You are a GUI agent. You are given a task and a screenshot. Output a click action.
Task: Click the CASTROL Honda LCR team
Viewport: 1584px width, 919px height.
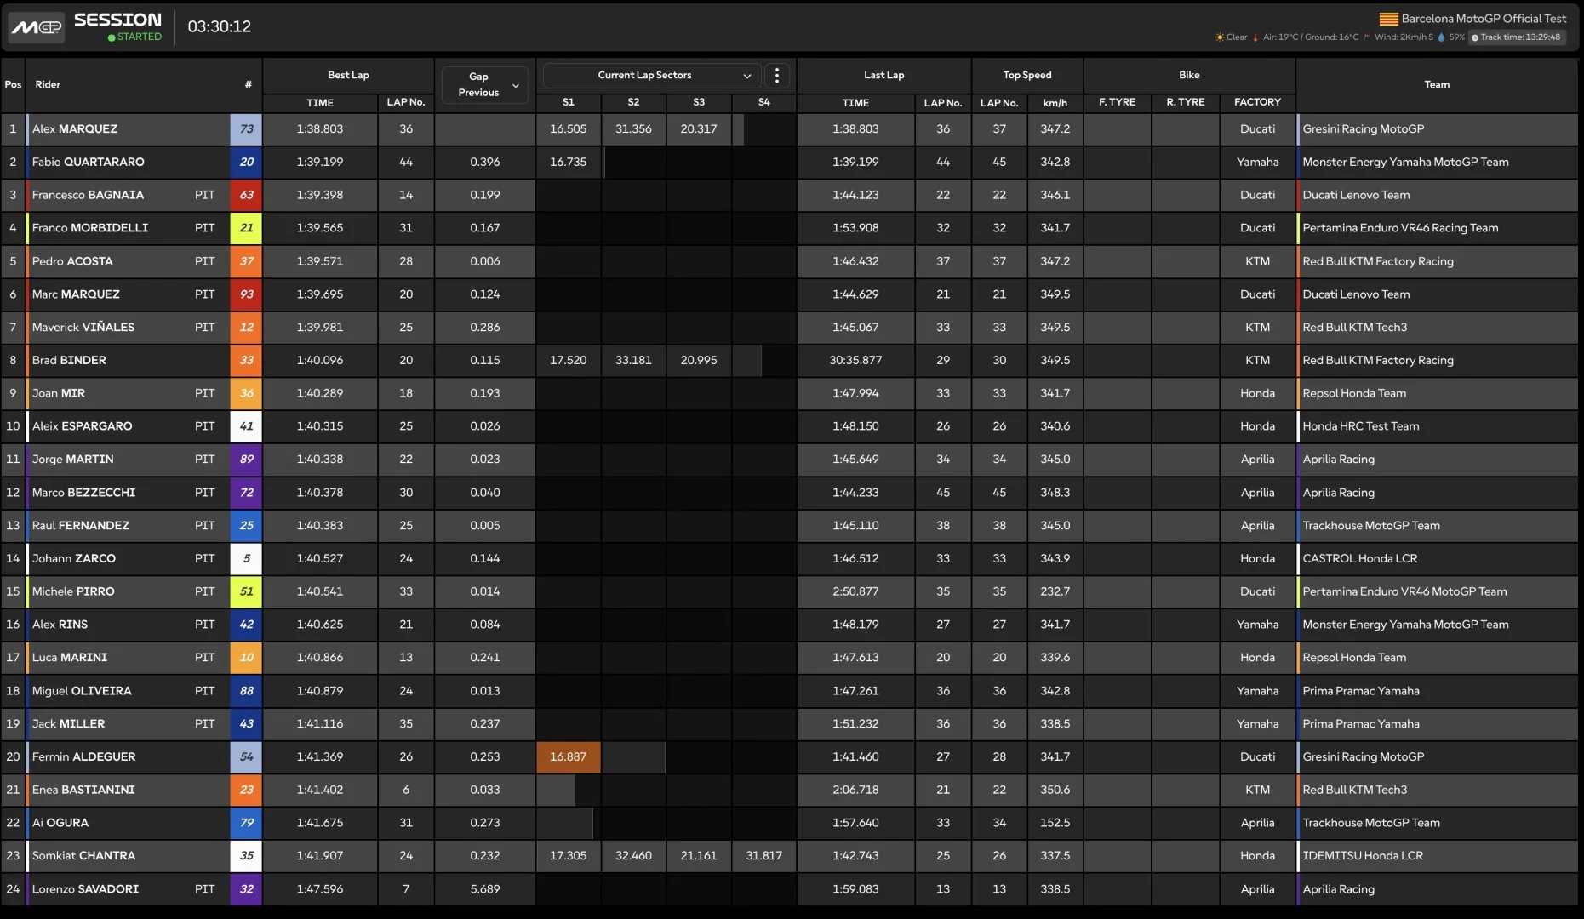[x=1359, y=558]
